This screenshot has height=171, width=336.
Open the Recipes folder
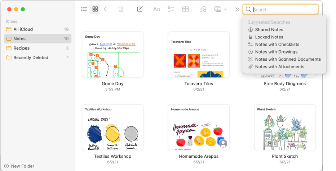22,48
